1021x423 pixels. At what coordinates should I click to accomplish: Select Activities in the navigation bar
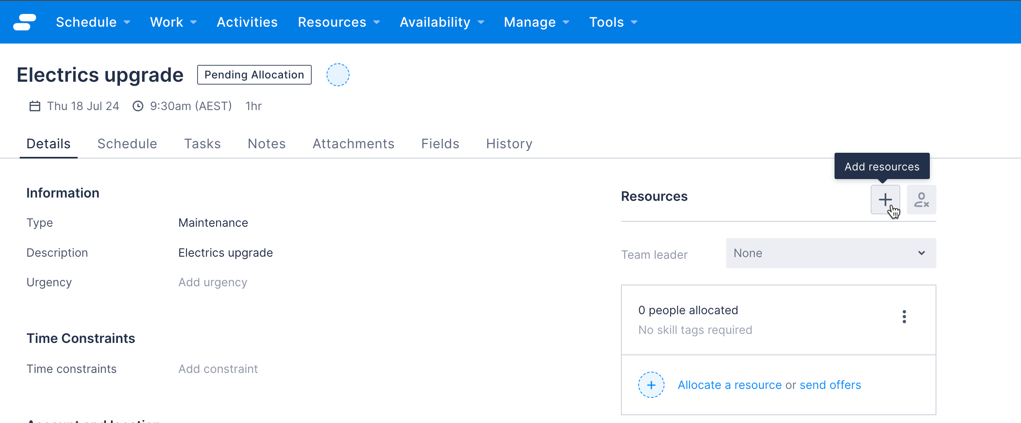247,22
